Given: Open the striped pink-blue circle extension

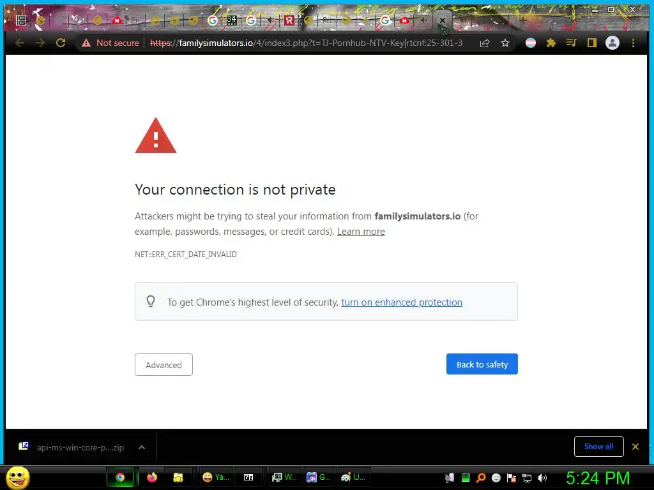Looking at the screenshot, I should 531,43.
